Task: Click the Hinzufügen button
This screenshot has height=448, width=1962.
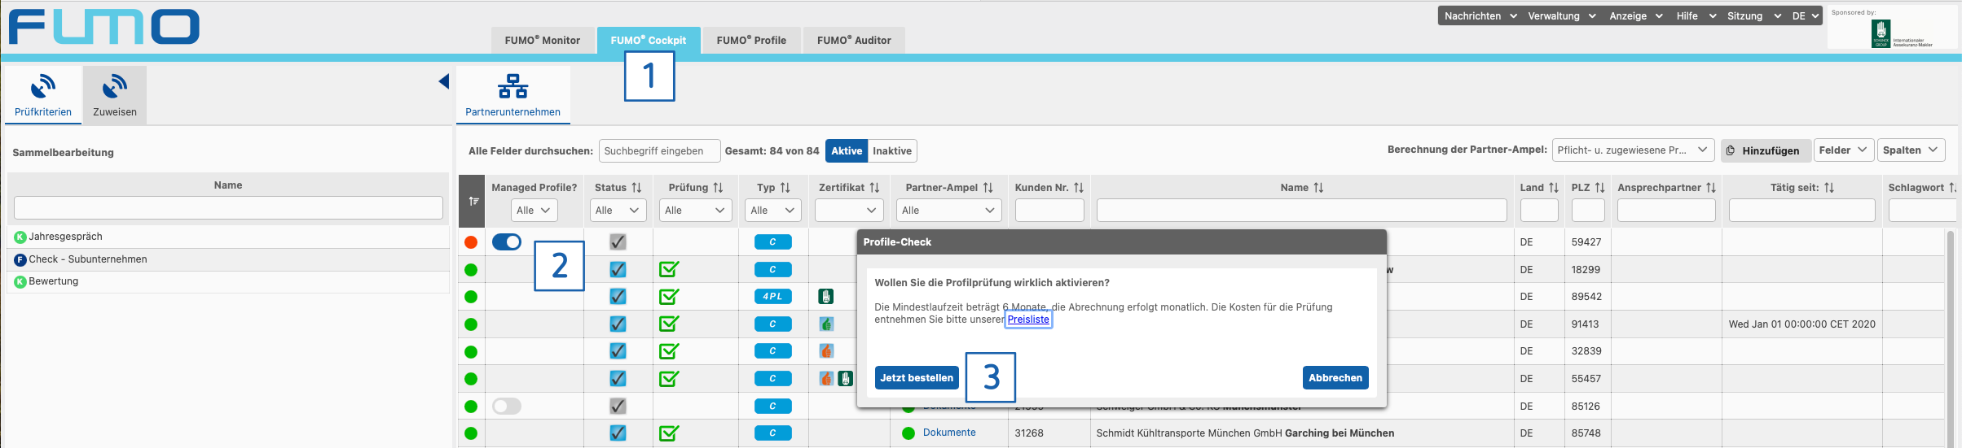Action: (x=1766, y=150)
